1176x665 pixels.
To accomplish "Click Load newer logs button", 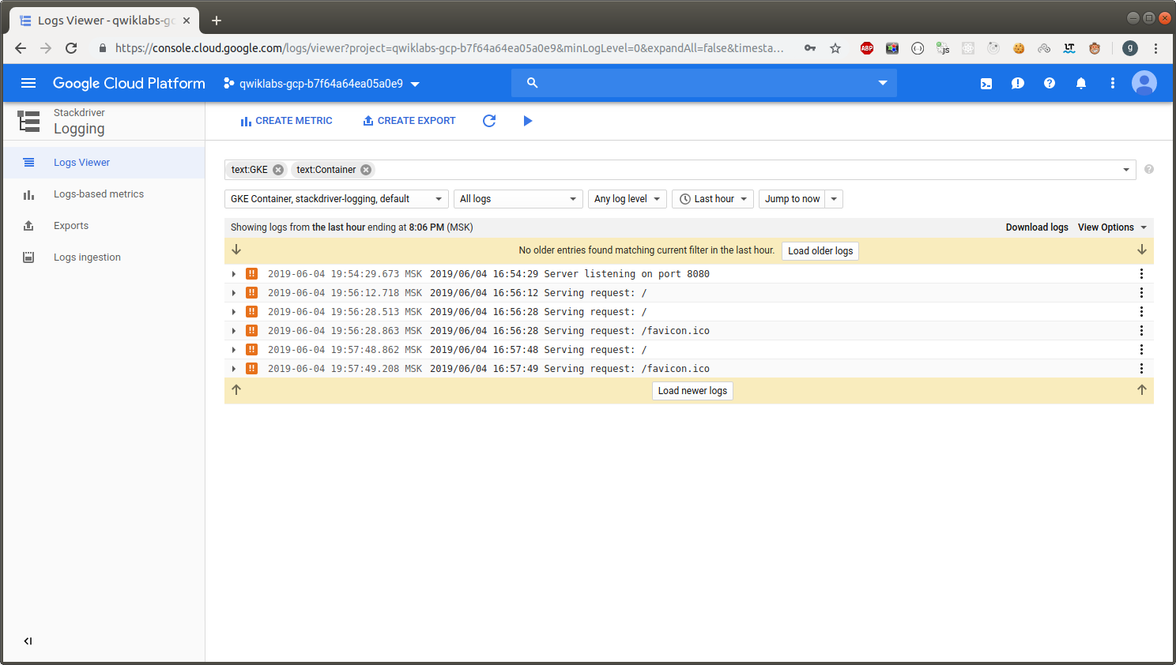I will pos(692,391).
